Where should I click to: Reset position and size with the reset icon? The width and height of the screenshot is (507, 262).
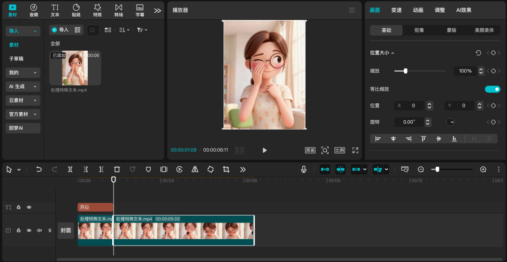point(478,53)
